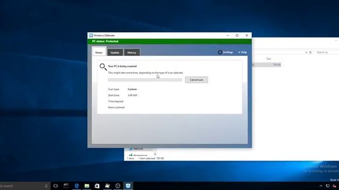Show hidden system tray icons
The width and height of the screenshot is (339, 190).
coord(321,186)
